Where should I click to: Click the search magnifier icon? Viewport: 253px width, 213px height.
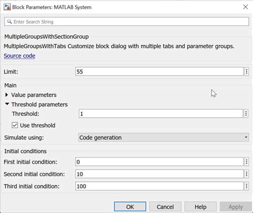tap(9, 22)
